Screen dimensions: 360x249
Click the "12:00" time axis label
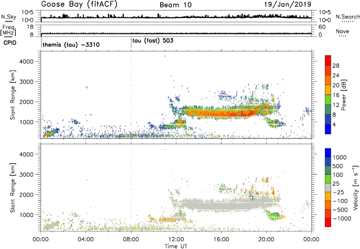176,240
